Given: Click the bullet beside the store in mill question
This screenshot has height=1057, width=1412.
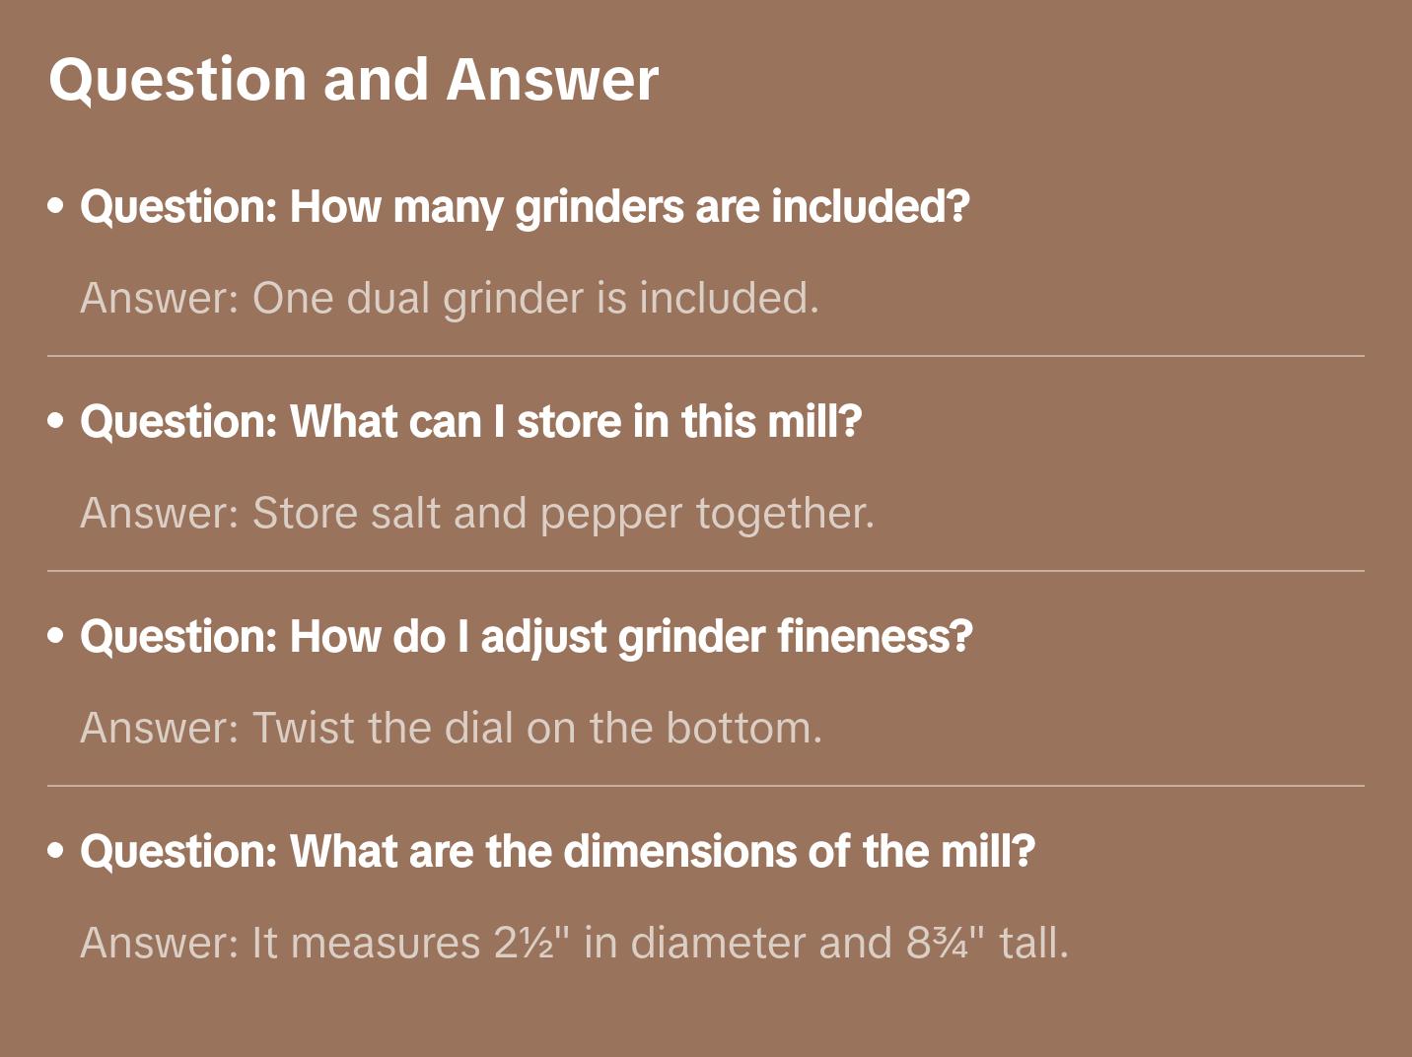Looking at the screenshot, I should [56, 422].
